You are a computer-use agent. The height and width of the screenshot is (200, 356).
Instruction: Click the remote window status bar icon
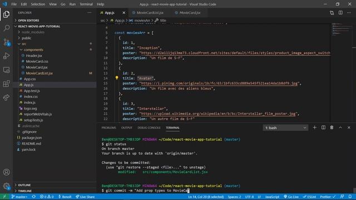tap(4, 197)
